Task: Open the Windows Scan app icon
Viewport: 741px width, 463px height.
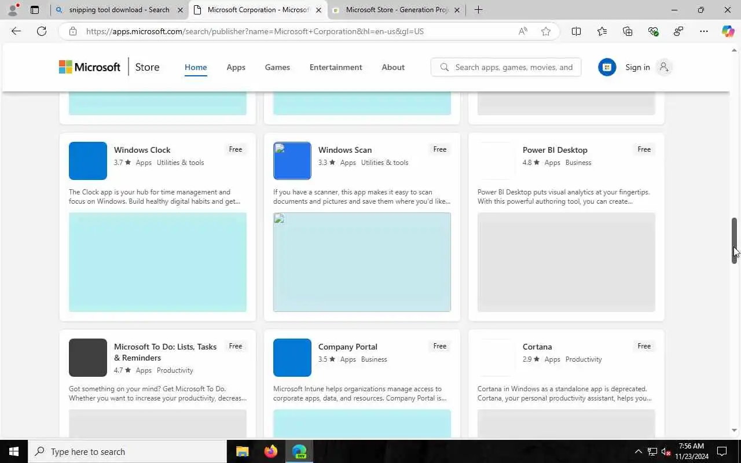Action: click(292, 161)
